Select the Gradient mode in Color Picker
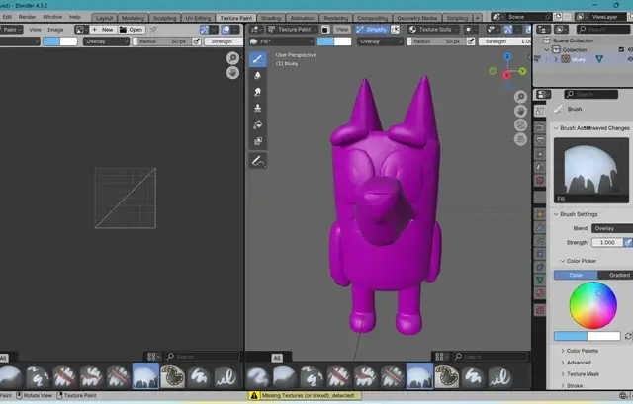The width and height of the screenshot is (633, 404). pos(615,275)
